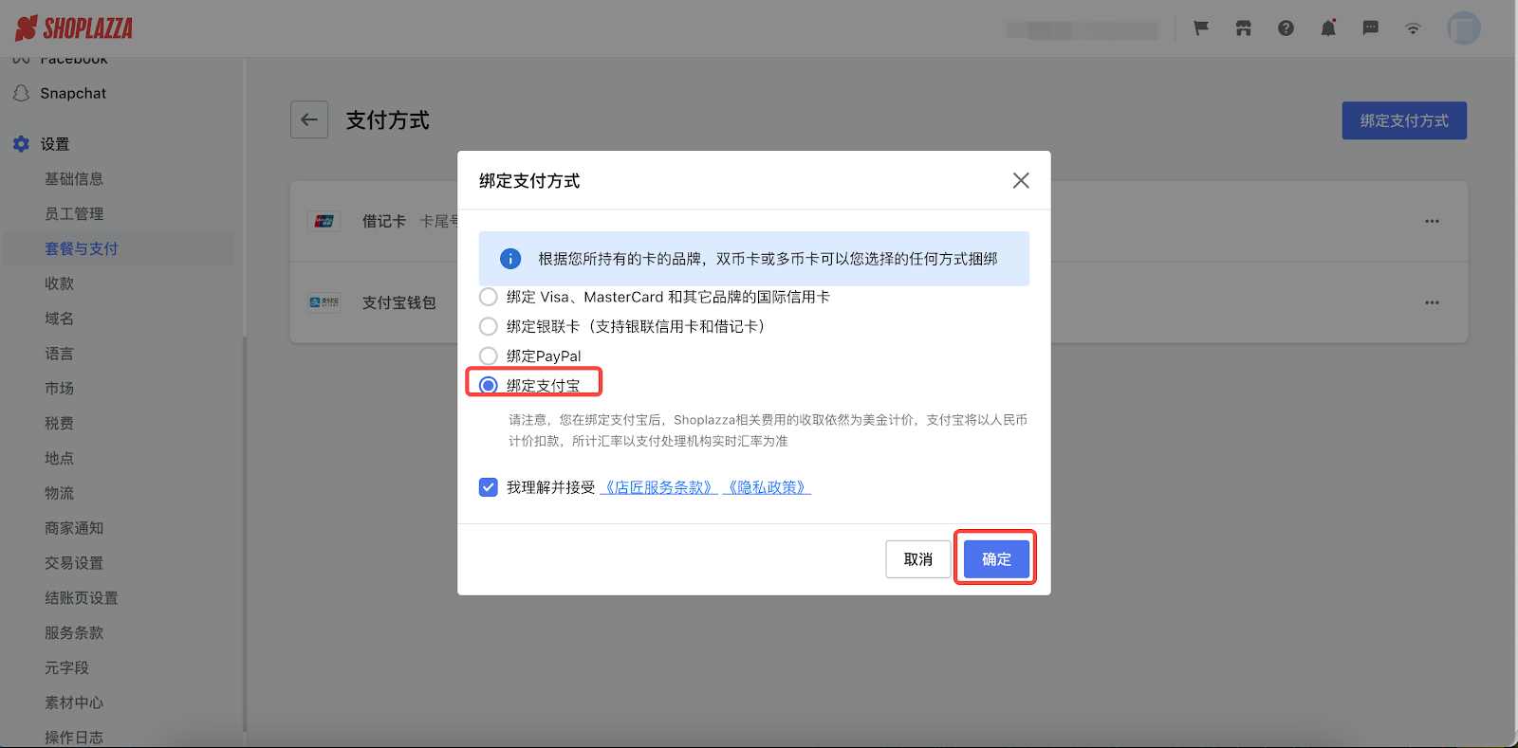Open 收款 in the sidebar
The height and width of the screenshot is (748, 1518).
[59, 283]
